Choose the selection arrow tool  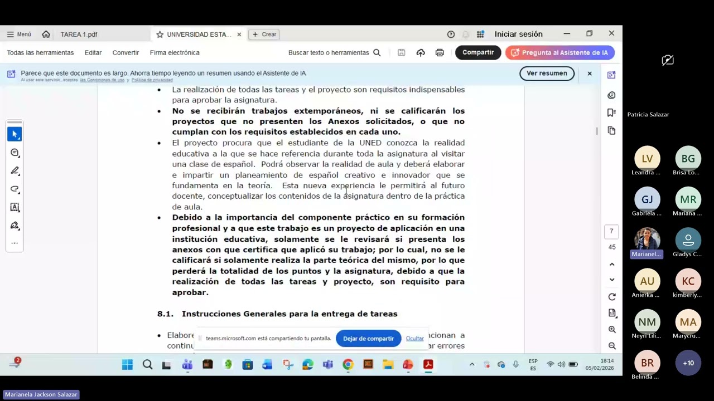[x=15, y=134]
